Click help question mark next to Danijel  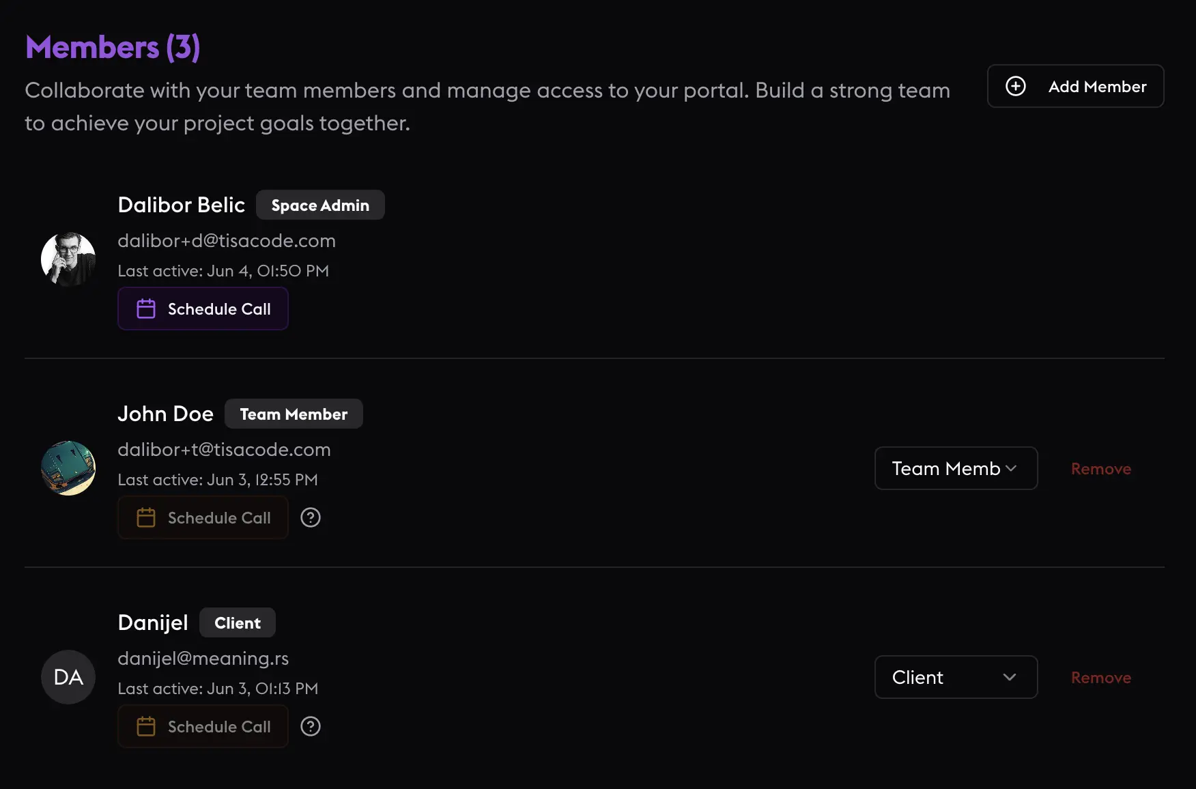(311, 727)
